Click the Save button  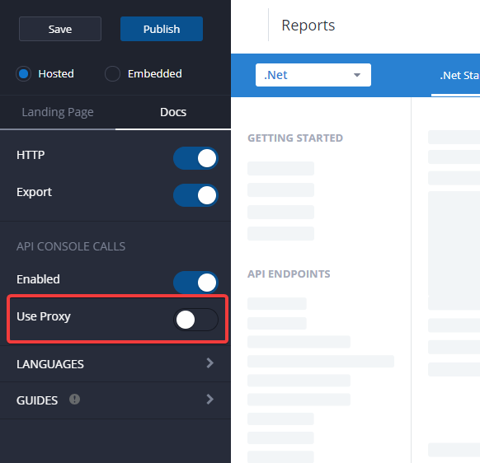(x=60, y=29)
